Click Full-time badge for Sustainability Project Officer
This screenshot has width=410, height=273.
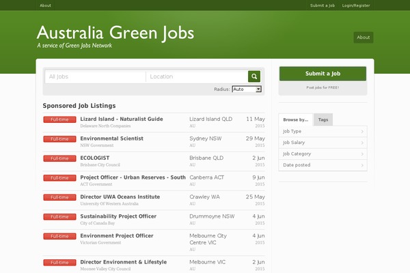[x=59, y=217]
